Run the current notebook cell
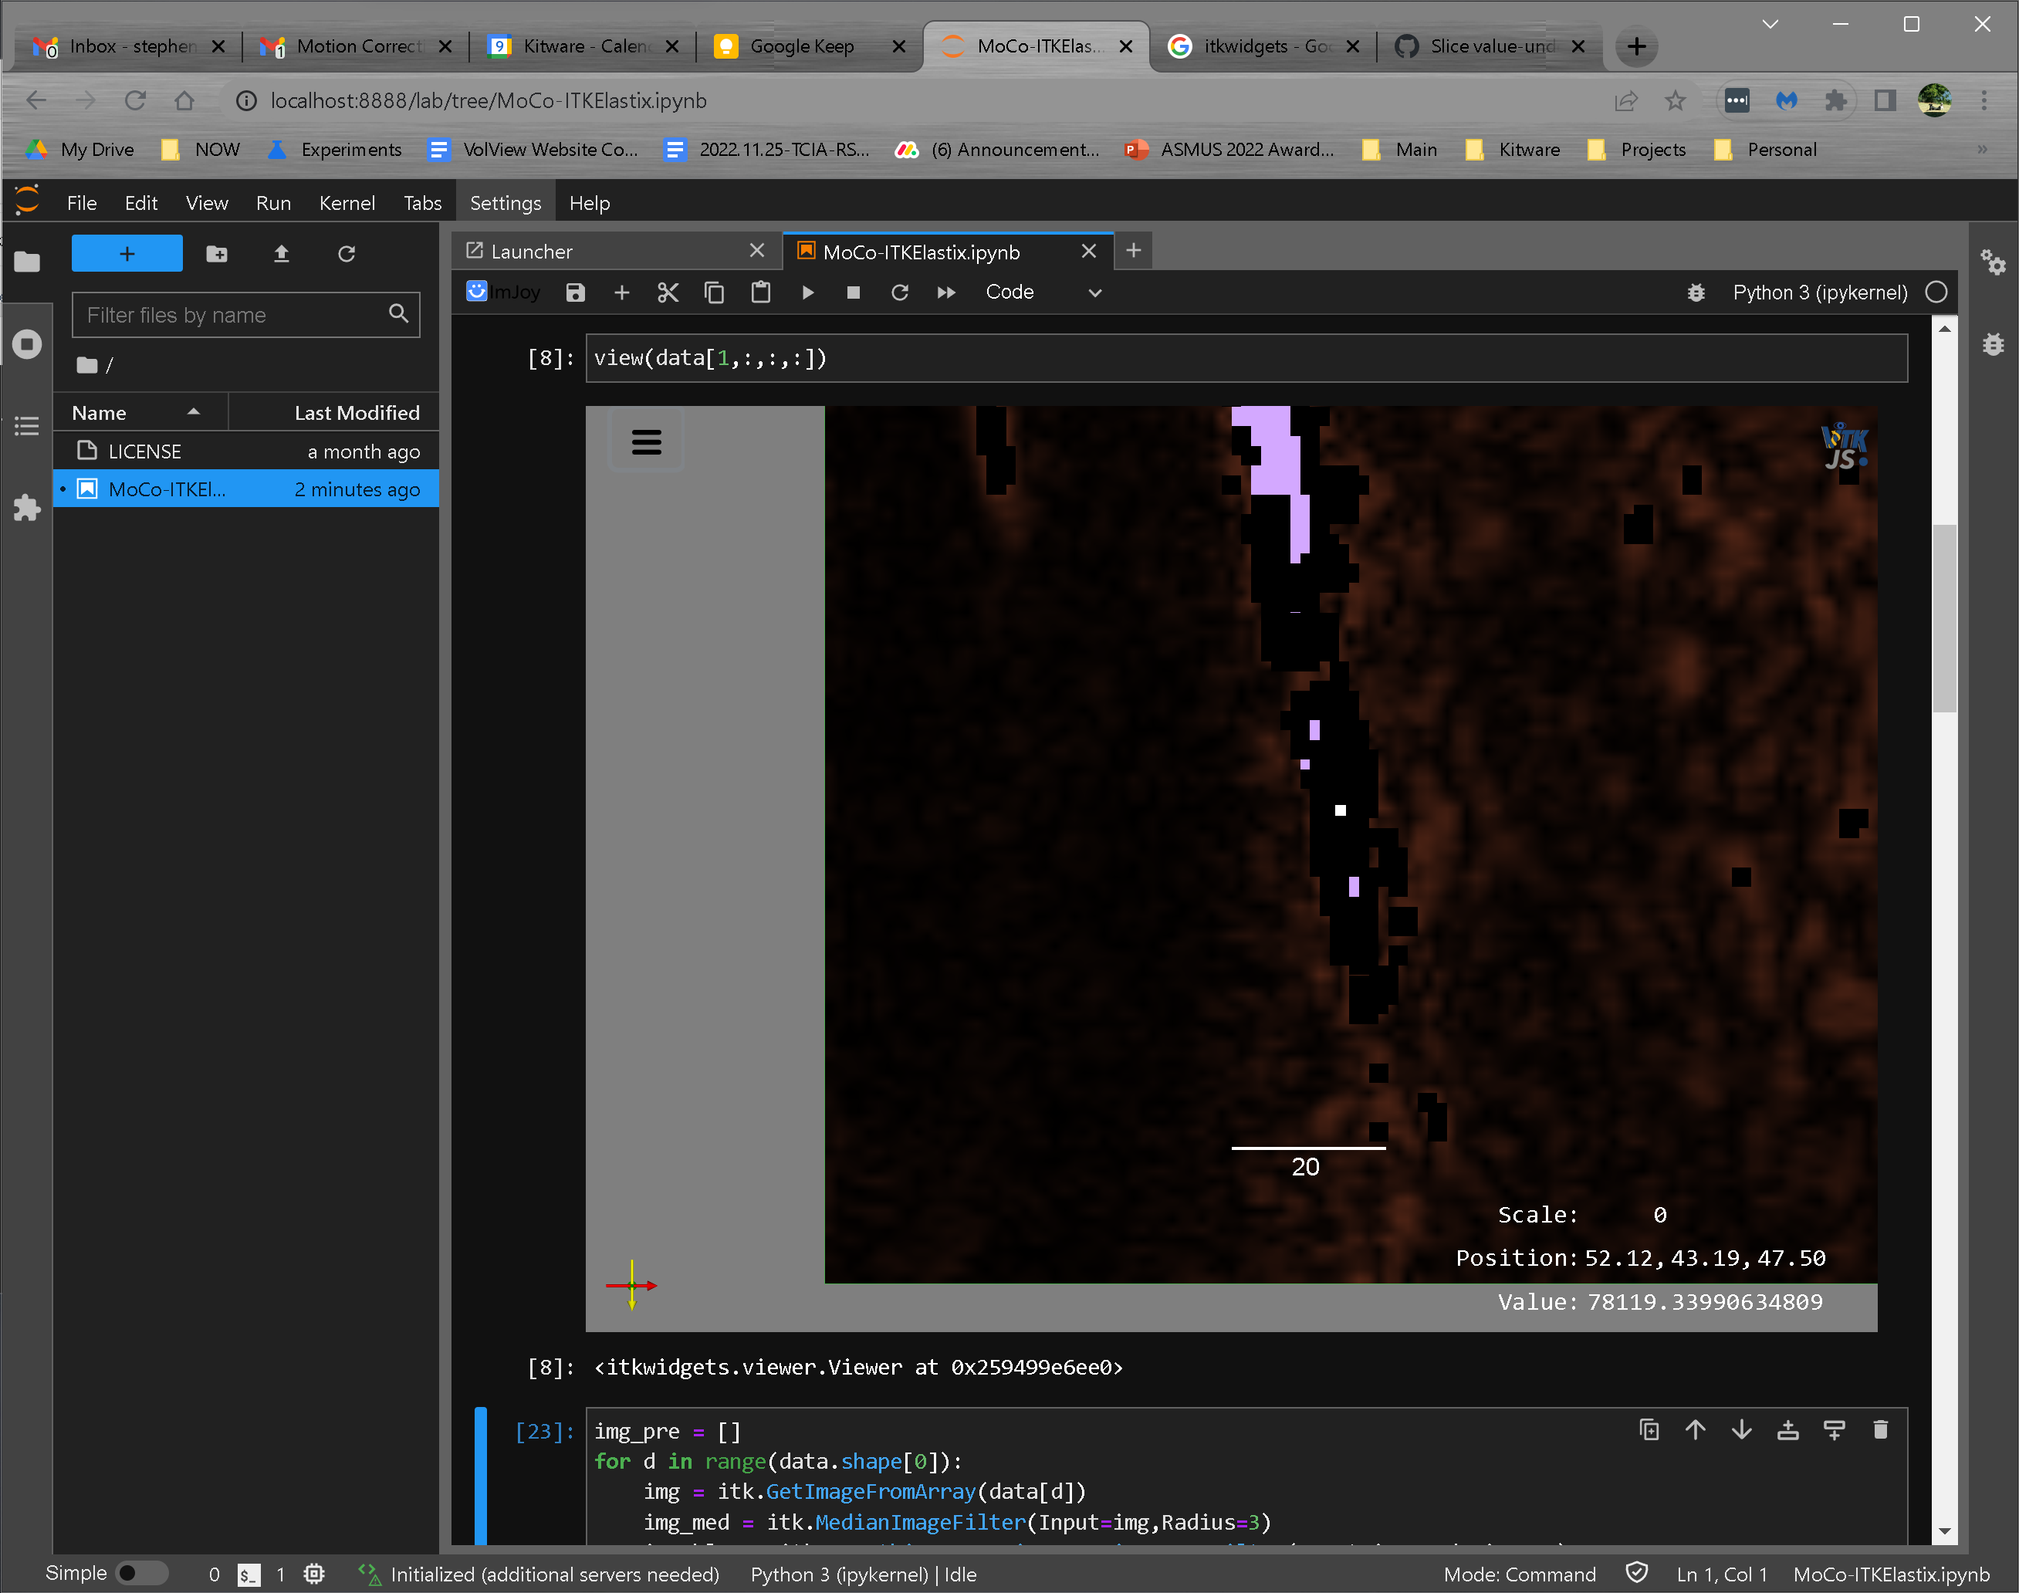This screenshot has height=1593, width=2019. pos(807,292)
